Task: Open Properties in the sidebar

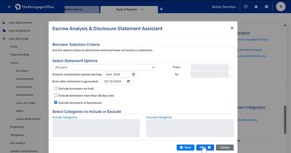Action: click(17, 127)
